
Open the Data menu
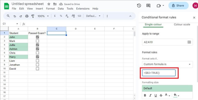61,8
